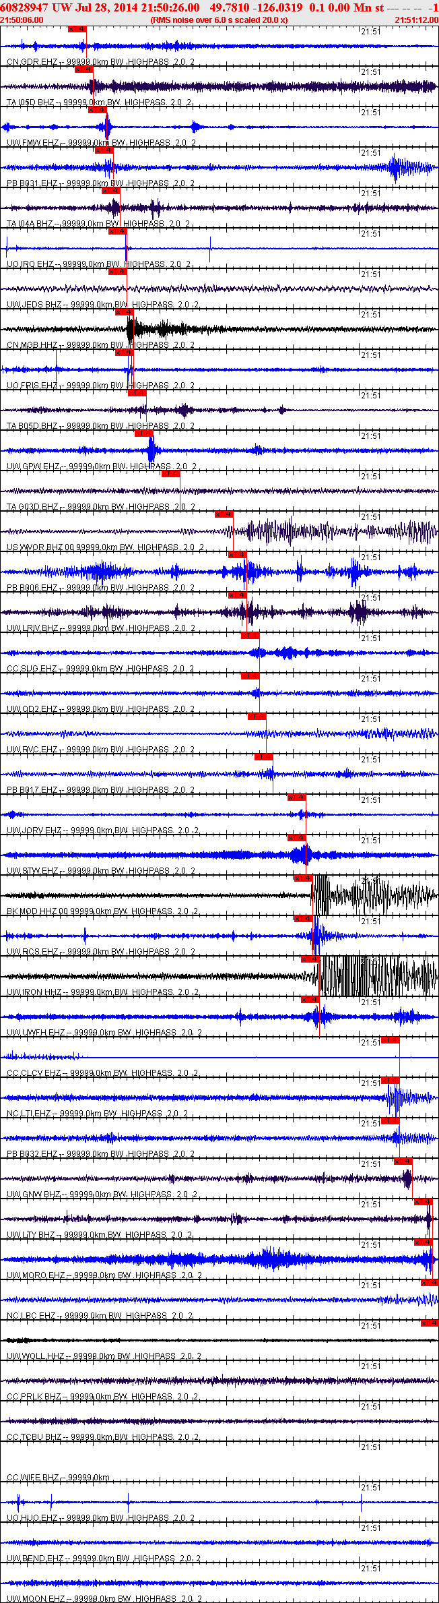Click the coordinates 49.7810 -126.0319 in header
The height and width of the screenshot is (1603, 439).
tap(257, 7)
